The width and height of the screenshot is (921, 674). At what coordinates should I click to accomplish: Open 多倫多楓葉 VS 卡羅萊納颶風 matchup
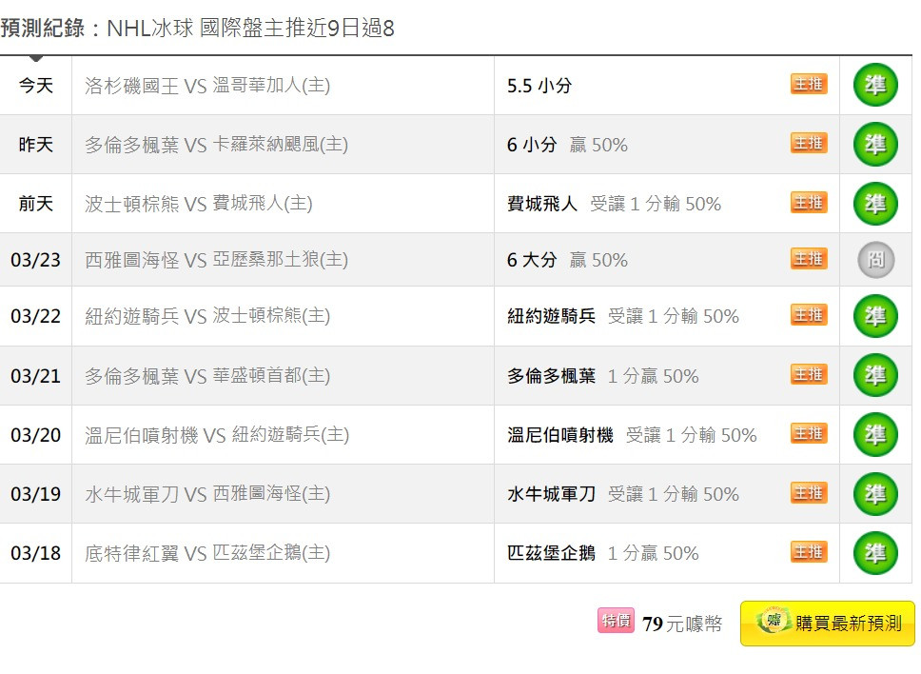(x=216, y=145)
